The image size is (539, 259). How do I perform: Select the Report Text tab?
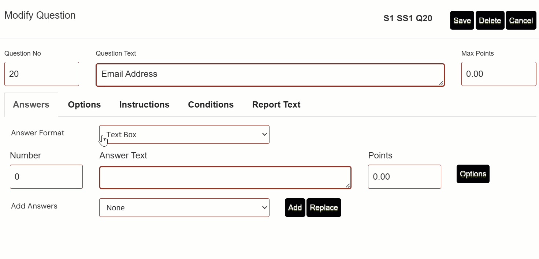tap(276, 105)
